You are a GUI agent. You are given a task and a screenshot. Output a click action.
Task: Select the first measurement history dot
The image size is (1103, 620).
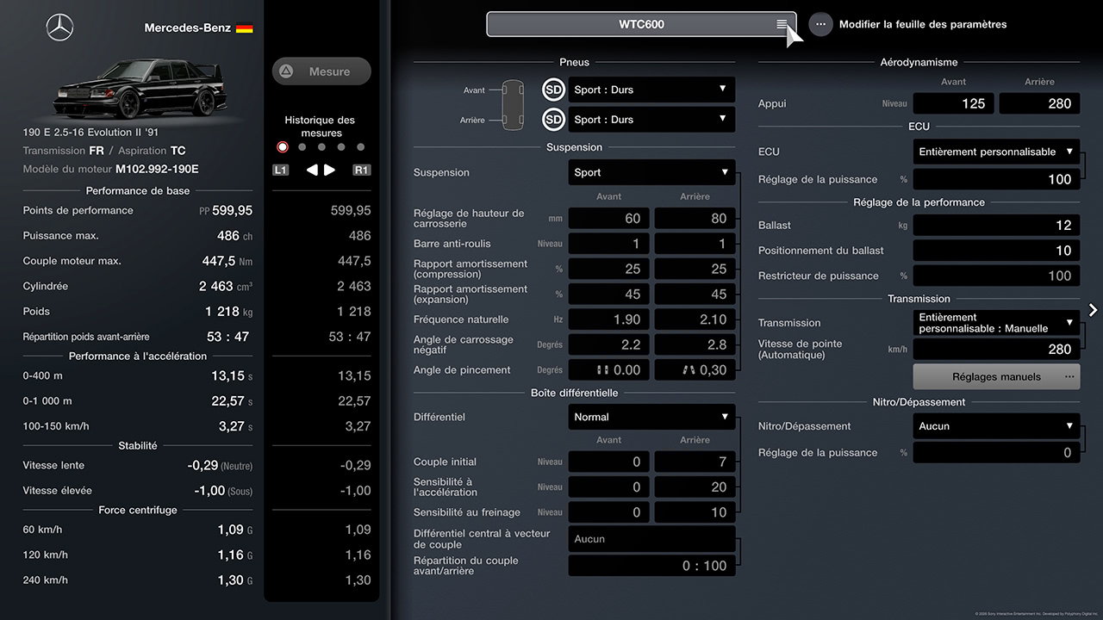pos(283,147)
